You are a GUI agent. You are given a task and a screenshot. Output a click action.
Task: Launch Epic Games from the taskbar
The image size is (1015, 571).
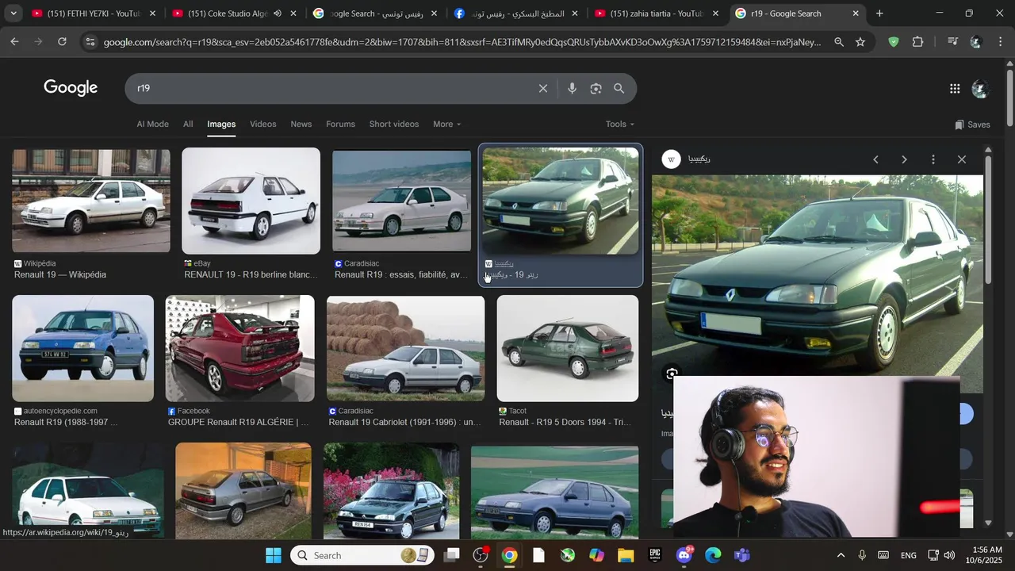655,555
